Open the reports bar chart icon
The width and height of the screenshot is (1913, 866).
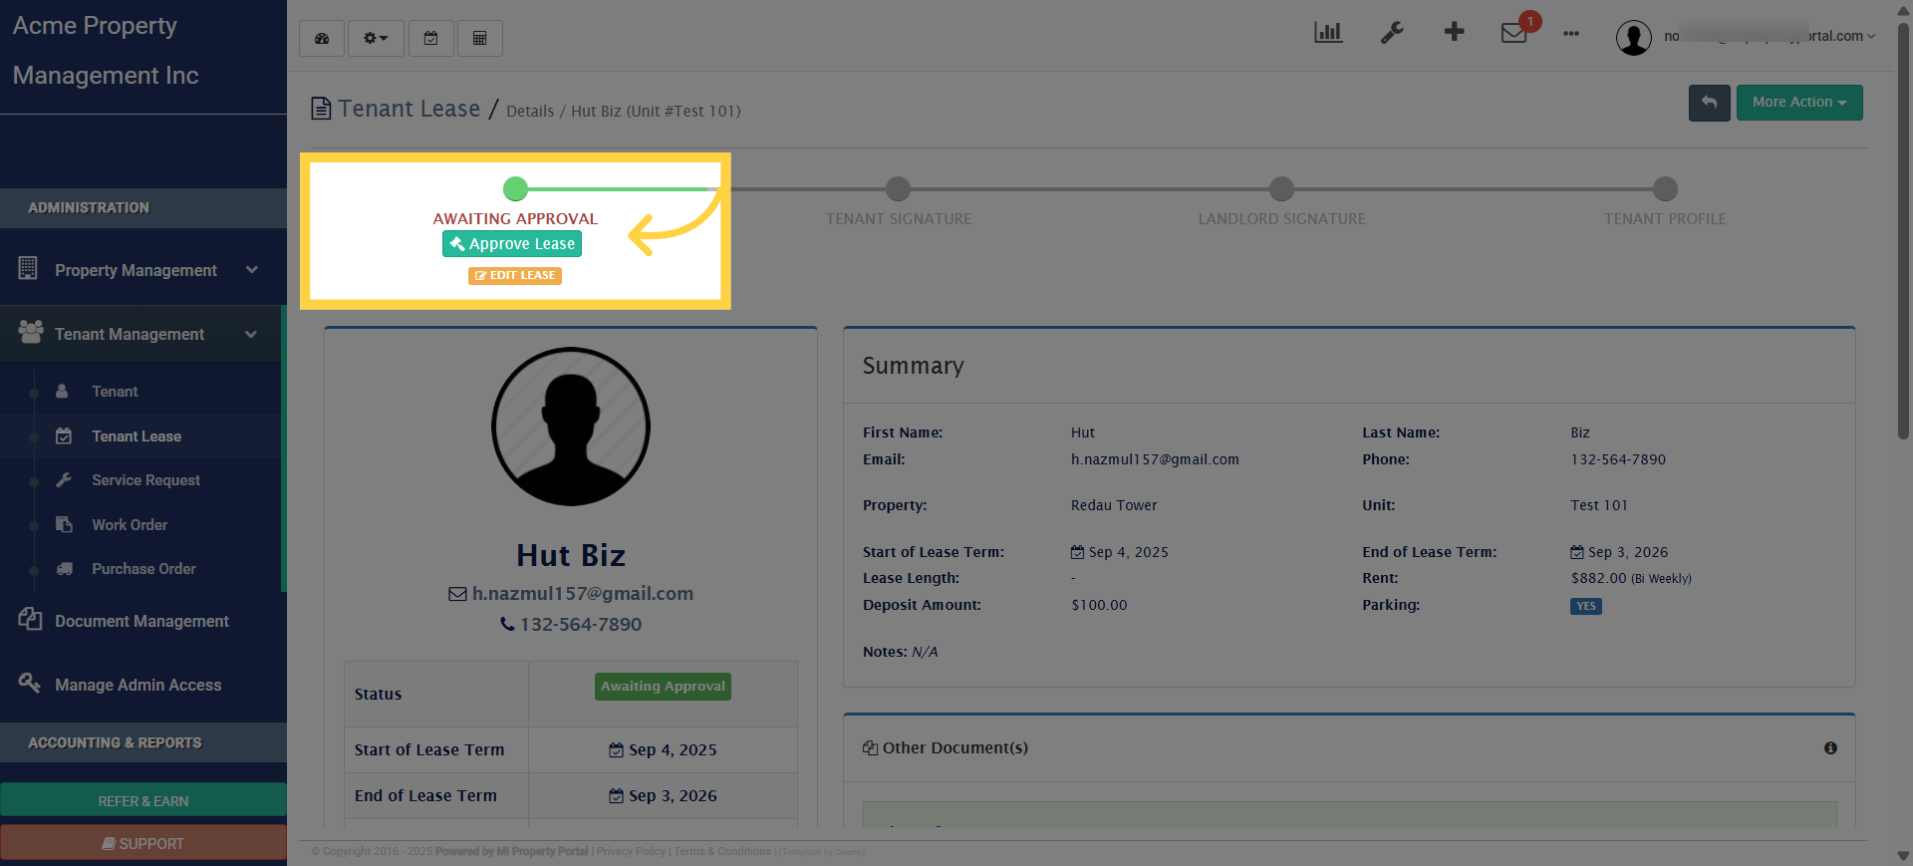coord(1328,32)
